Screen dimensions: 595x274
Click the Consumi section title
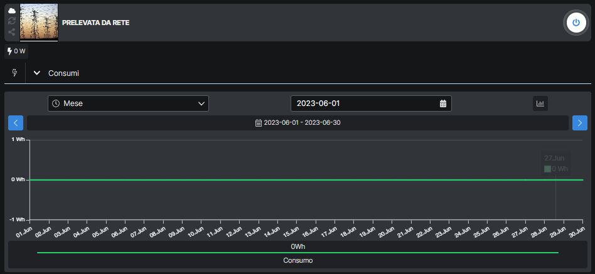63,73
